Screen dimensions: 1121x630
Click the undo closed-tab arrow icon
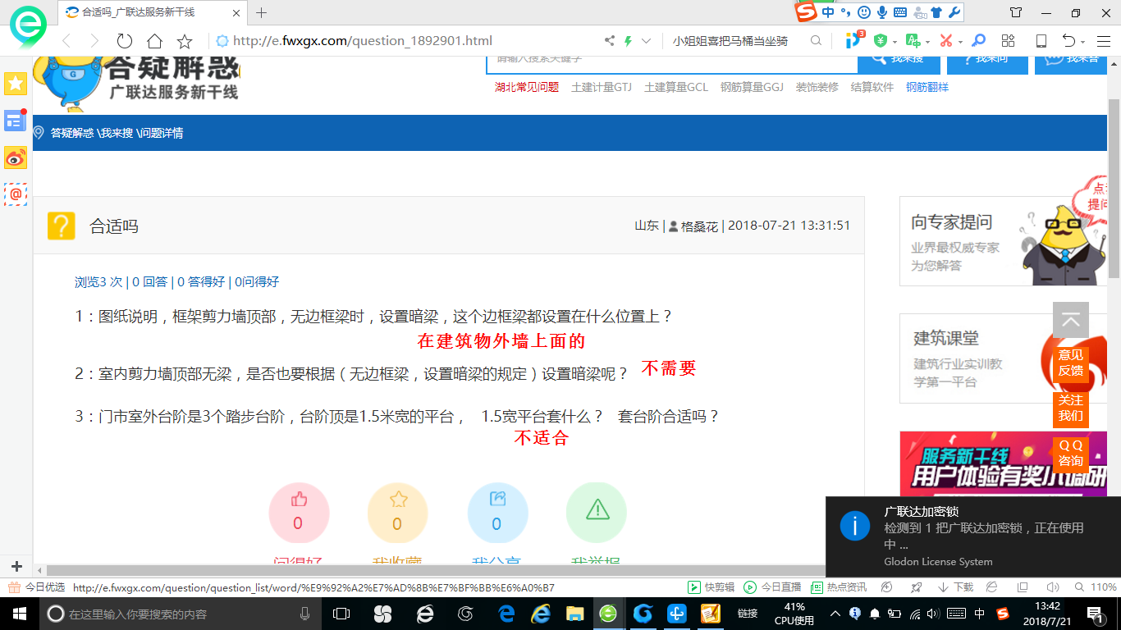pyautogui.click(x=1068, y=41)
